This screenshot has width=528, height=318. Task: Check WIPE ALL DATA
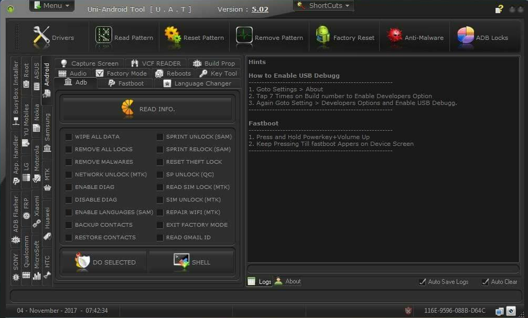click(69, 137)
